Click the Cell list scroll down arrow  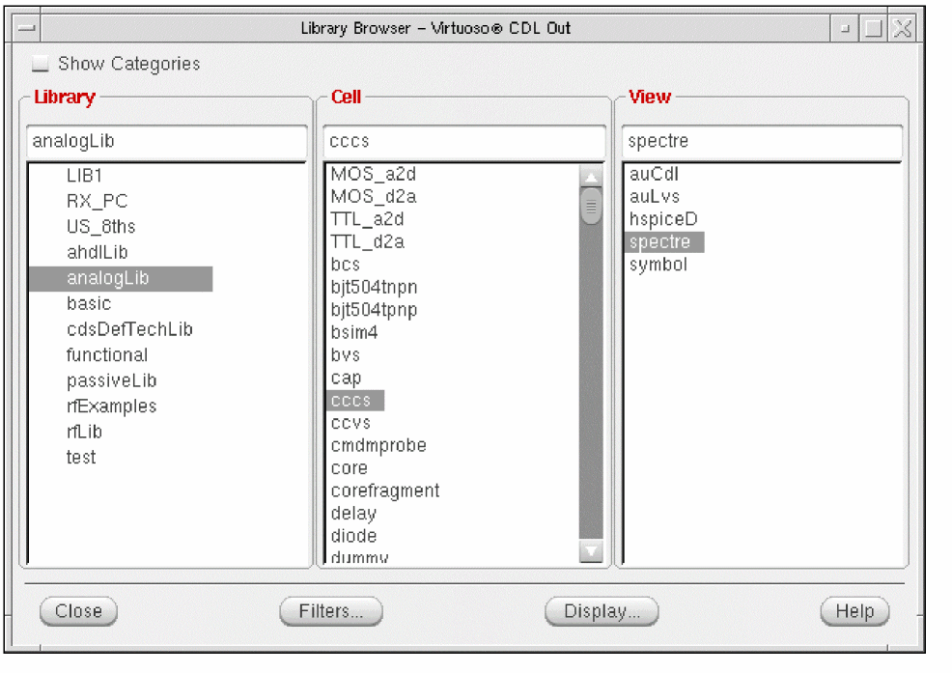pos(591,551)
